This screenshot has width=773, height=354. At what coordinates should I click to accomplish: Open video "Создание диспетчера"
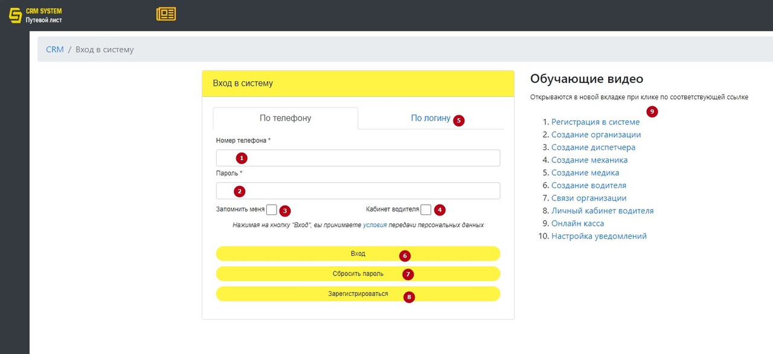[593, 147]
